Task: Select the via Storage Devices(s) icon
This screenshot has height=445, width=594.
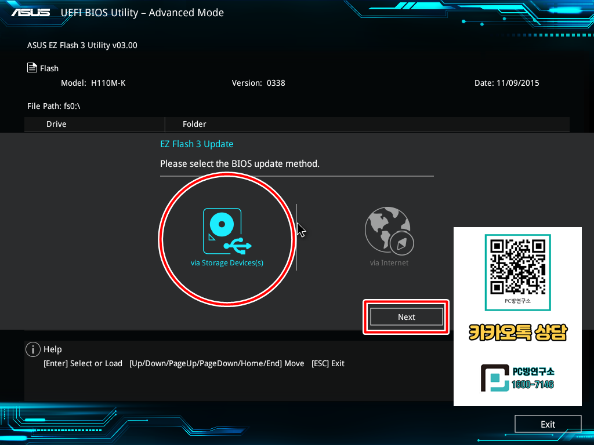Action: [x=227, y=231]
